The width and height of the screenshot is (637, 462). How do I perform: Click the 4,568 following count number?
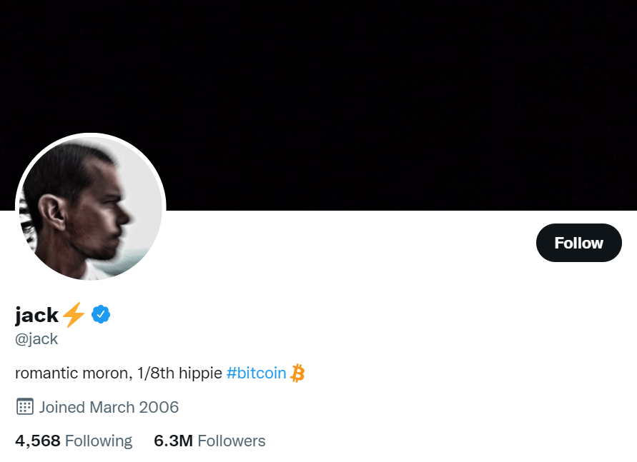click(x=38, y=441)
